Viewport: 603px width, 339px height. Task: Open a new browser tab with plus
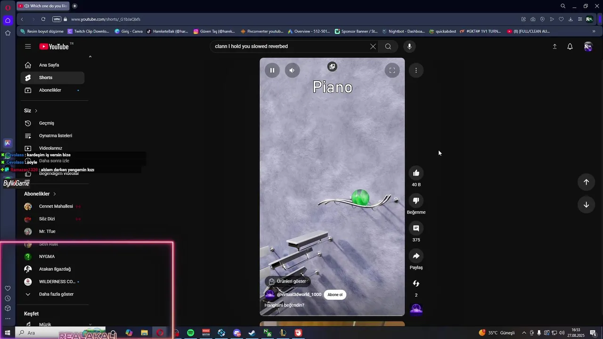coord(74,6)
